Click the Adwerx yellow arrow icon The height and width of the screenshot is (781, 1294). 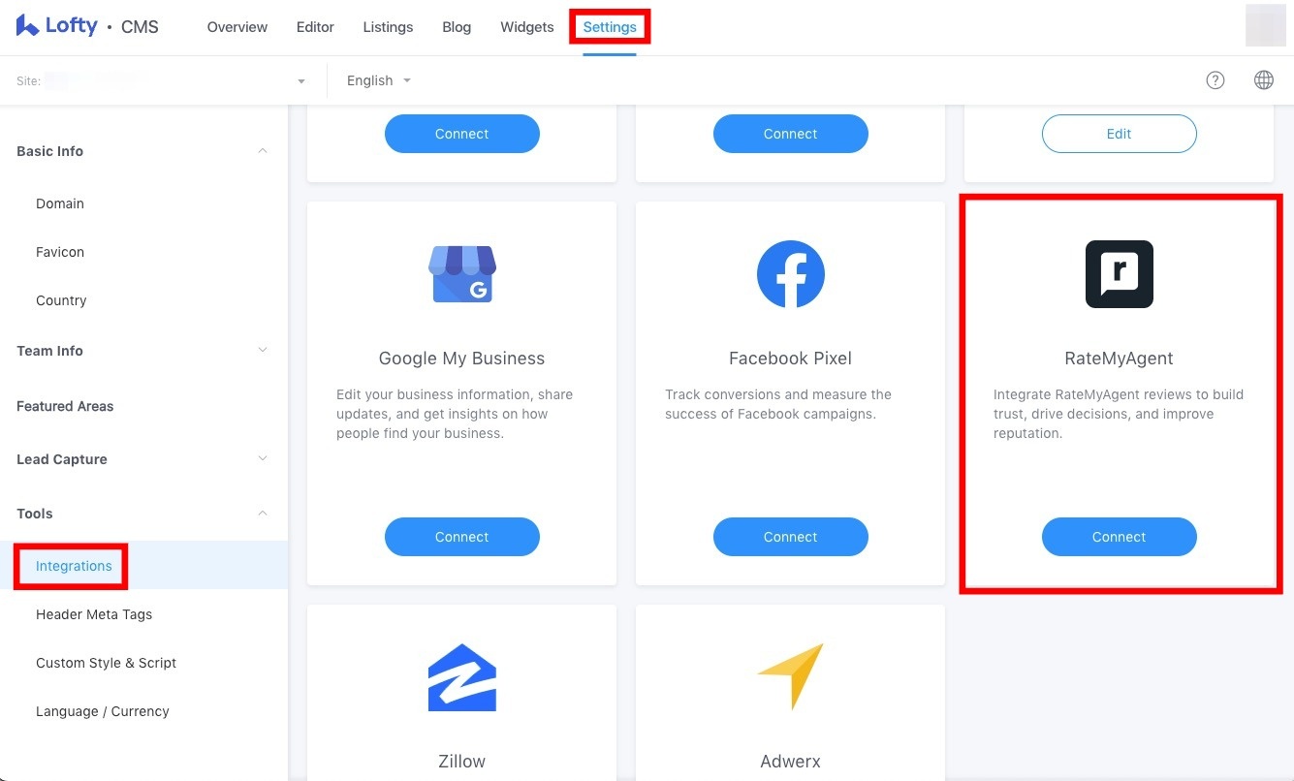pos(791,675)
